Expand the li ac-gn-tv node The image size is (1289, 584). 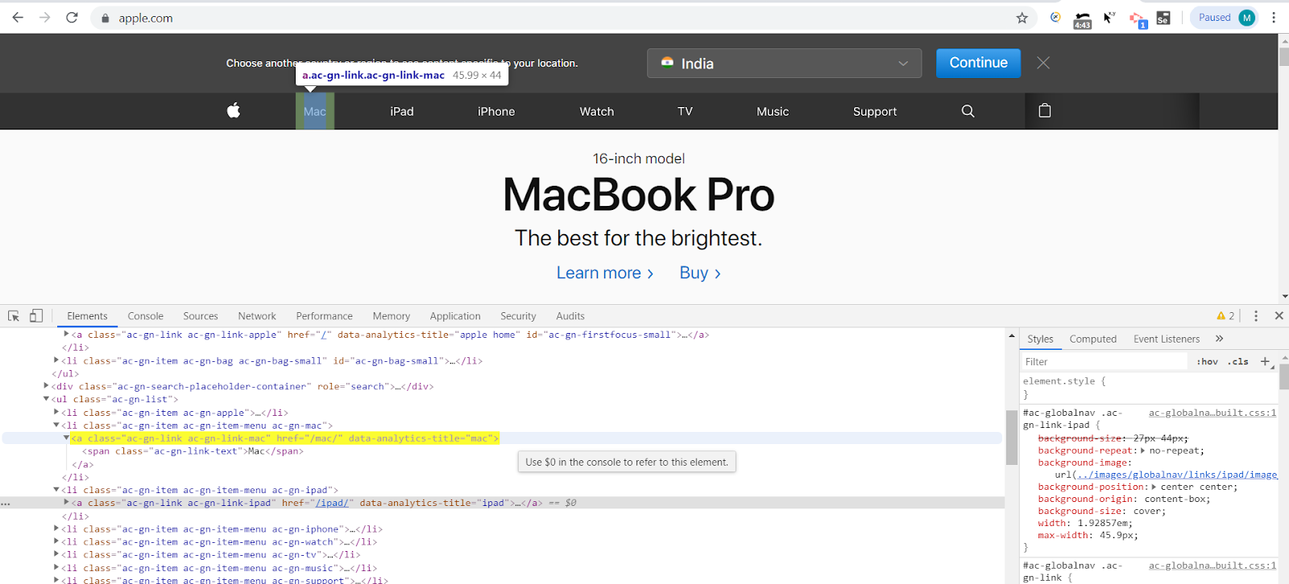click(56, 554)
